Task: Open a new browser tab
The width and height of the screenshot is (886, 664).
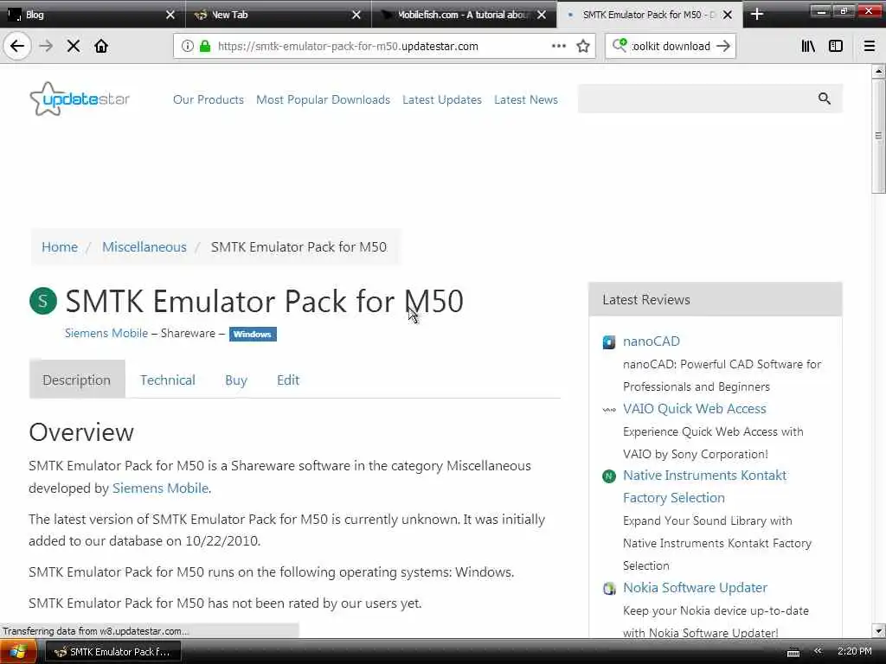Action: coord(757,15)
